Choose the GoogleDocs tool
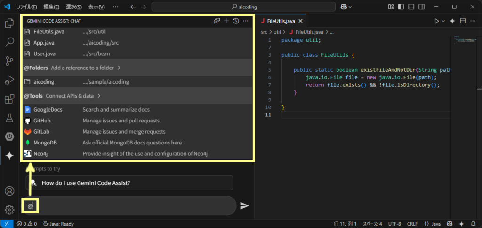Screen dimensions: 482x228 (137, 109)
